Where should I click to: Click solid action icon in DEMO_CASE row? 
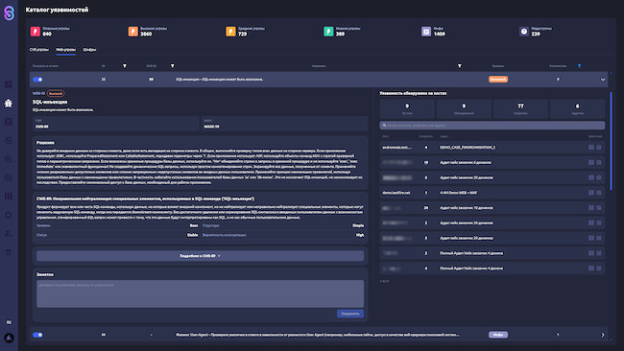click(x=591, y=148)
